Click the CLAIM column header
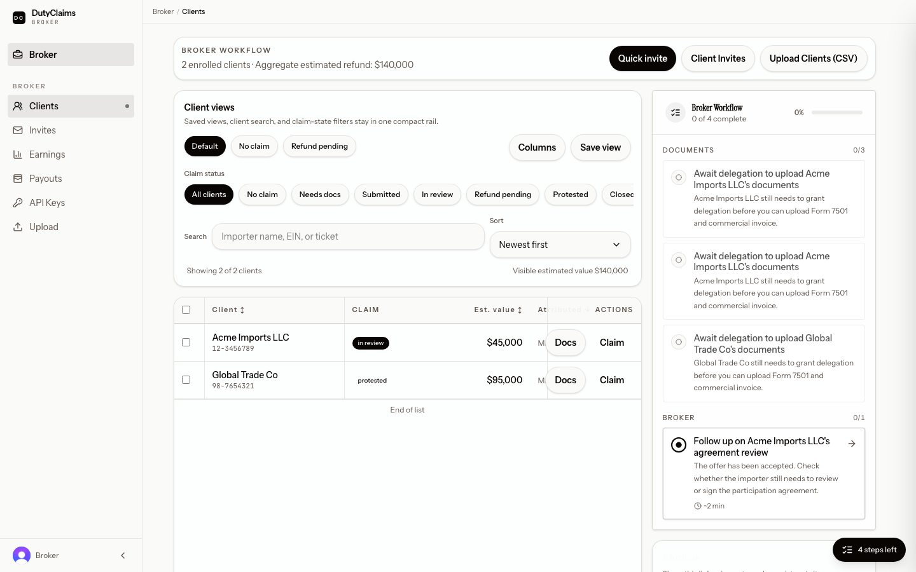The width and height of the screenshot is (916, 572). [x=366, y=310]
